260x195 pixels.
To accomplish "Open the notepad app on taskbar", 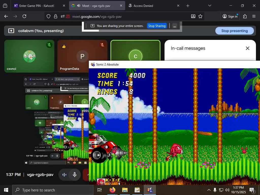I will 137,190.
